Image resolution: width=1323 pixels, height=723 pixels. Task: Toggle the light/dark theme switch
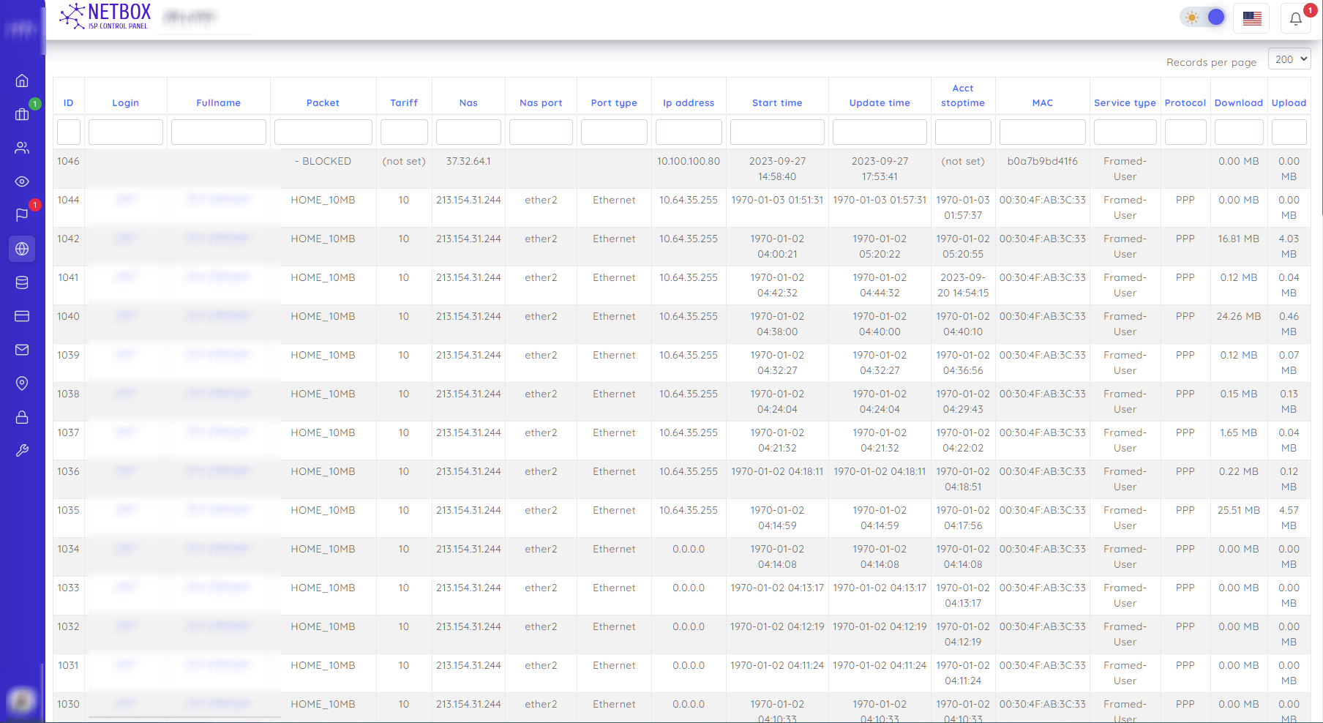pyautogui.click(x=1204, y=18)
